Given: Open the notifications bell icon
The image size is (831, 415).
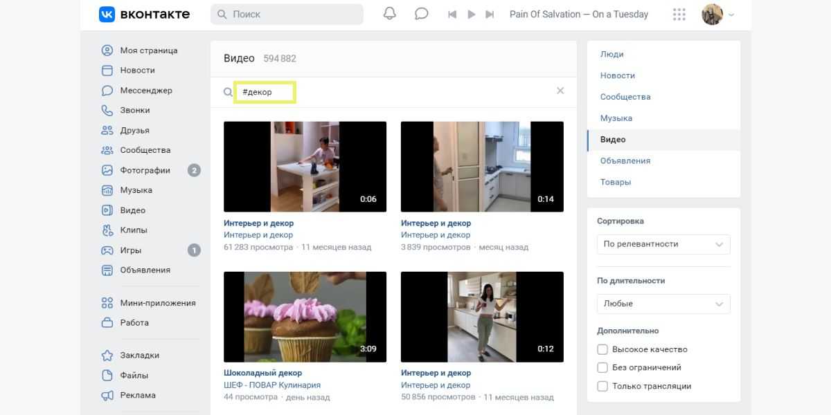Looking at the screenshot, I should 390,14.
